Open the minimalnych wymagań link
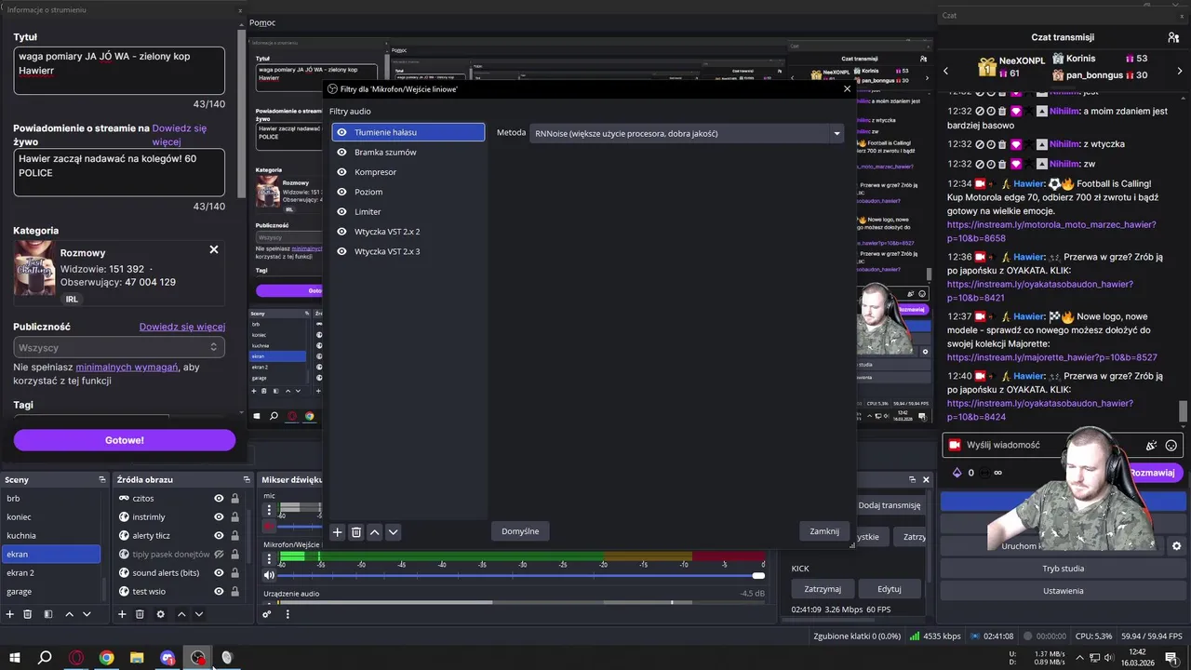Screen dimensions: 1191x670 (127, 368)
